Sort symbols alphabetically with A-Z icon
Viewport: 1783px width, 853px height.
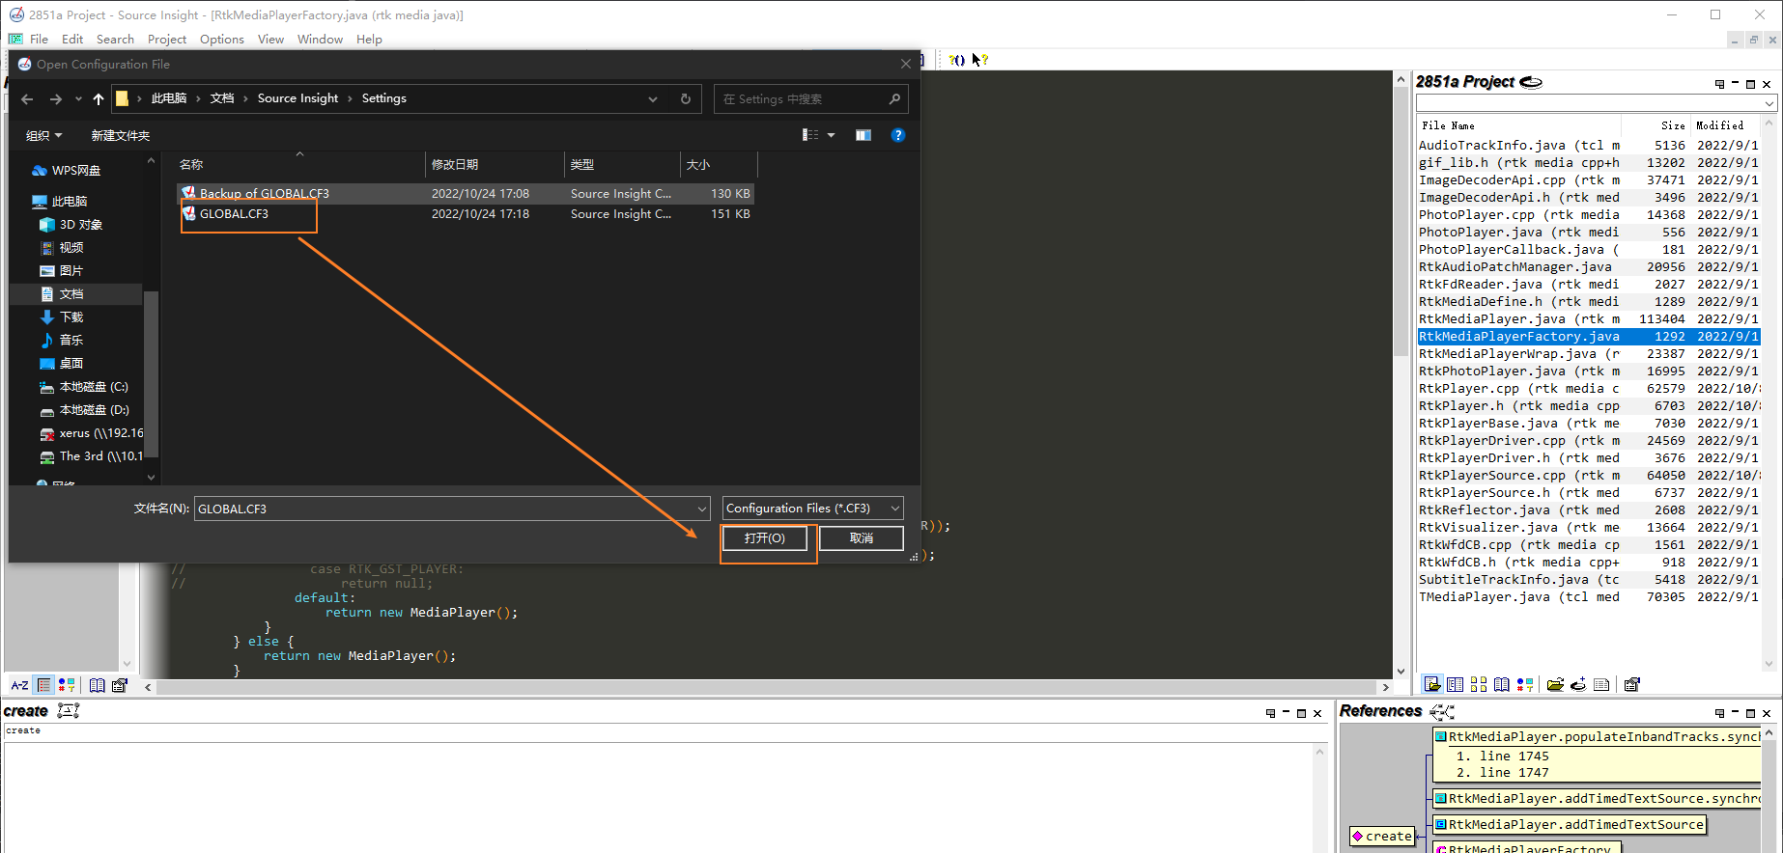19,685
